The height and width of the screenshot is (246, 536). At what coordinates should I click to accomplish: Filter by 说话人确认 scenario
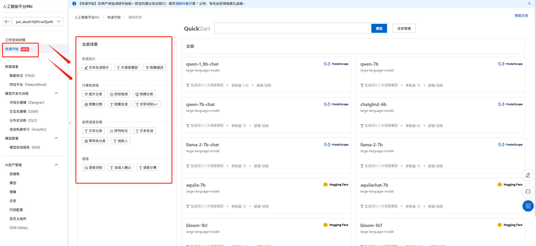[x=120, y=168]
